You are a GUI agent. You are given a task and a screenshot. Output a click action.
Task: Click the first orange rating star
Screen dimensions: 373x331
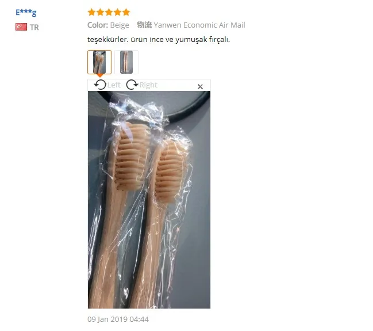click(x=91, y=12)
